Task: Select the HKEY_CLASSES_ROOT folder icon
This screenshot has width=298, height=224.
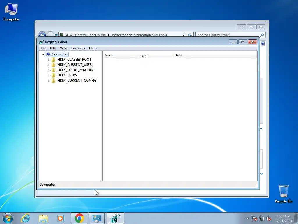Action: pyautogui.click(x=54, y=60)
